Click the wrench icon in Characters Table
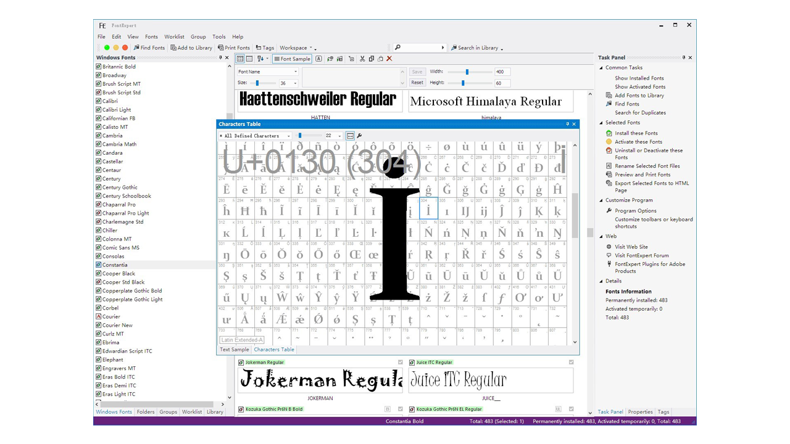Viewport: 790px width, 444px height. coord(359,136)
